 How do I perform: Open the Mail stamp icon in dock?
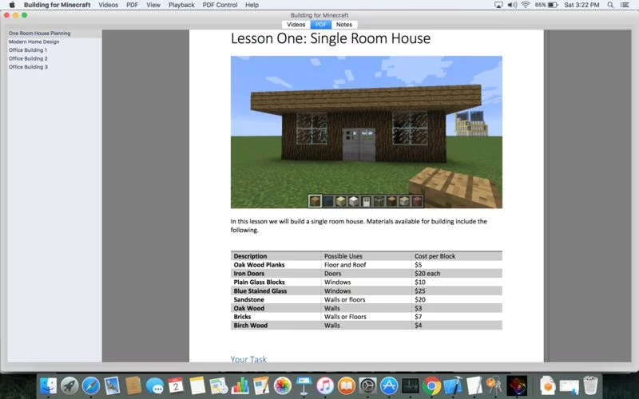[x=112, y=385]
